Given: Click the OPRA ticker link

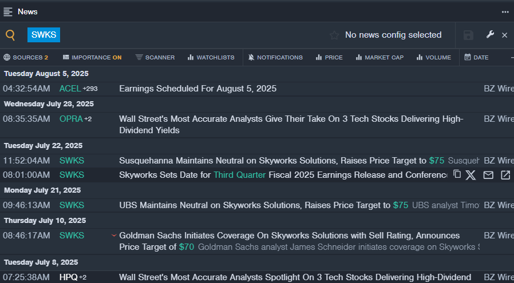Looking at the screenshot, I should pyautogui.click(x=71, y=119).
